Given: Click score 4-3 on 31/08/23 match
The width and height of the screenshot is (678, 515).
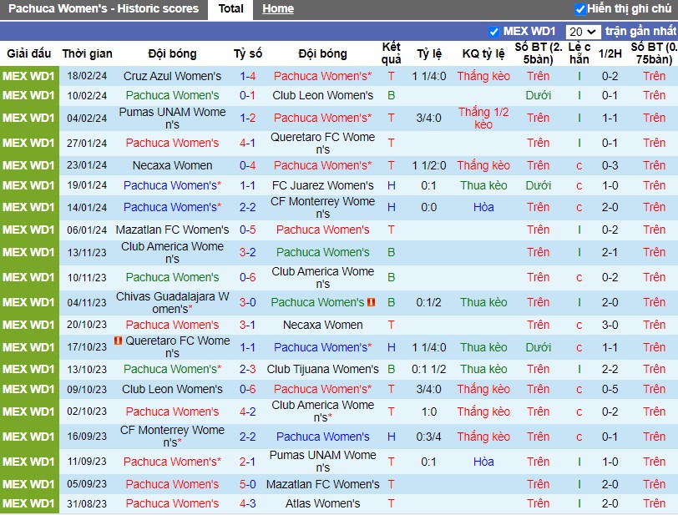Looking at the screenshot, I should [x=248, y=504].
